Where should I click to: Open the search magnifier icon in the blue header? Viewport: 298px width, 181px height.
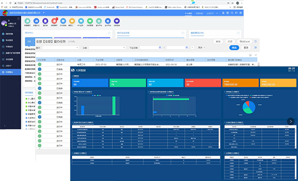[x=232, y=13]
